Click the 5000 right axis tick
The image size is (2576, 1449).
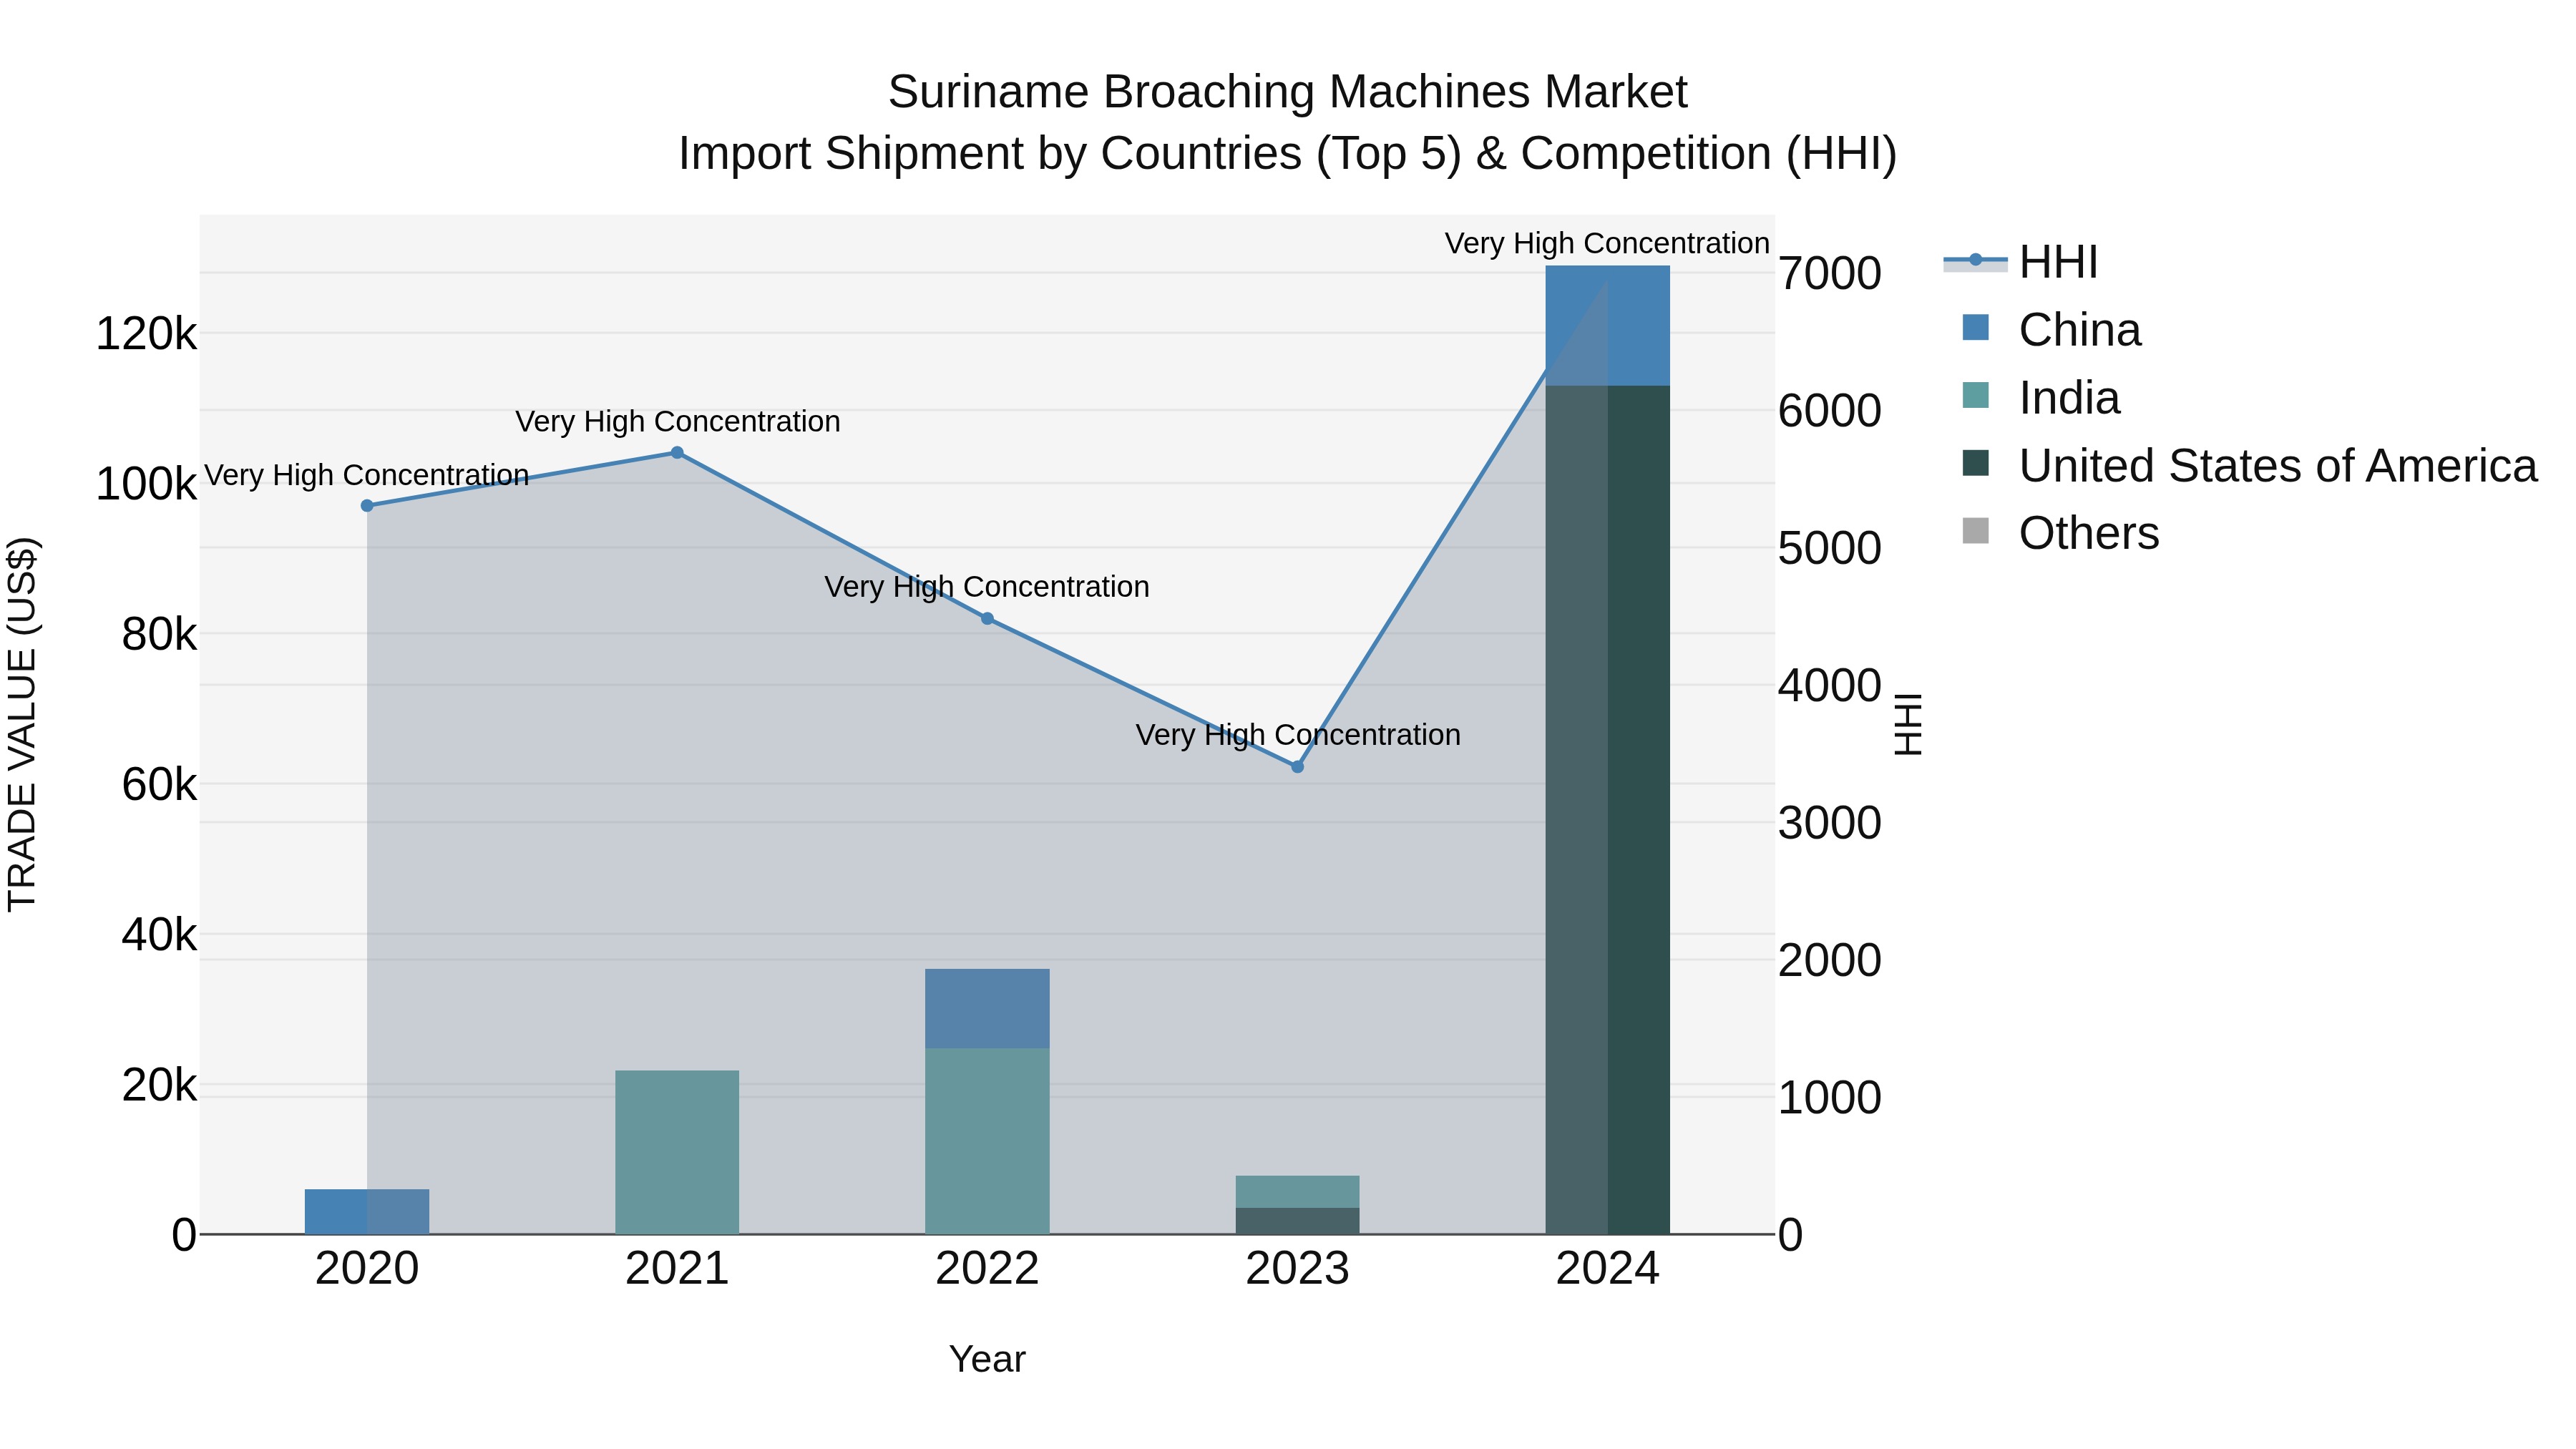1830,548
